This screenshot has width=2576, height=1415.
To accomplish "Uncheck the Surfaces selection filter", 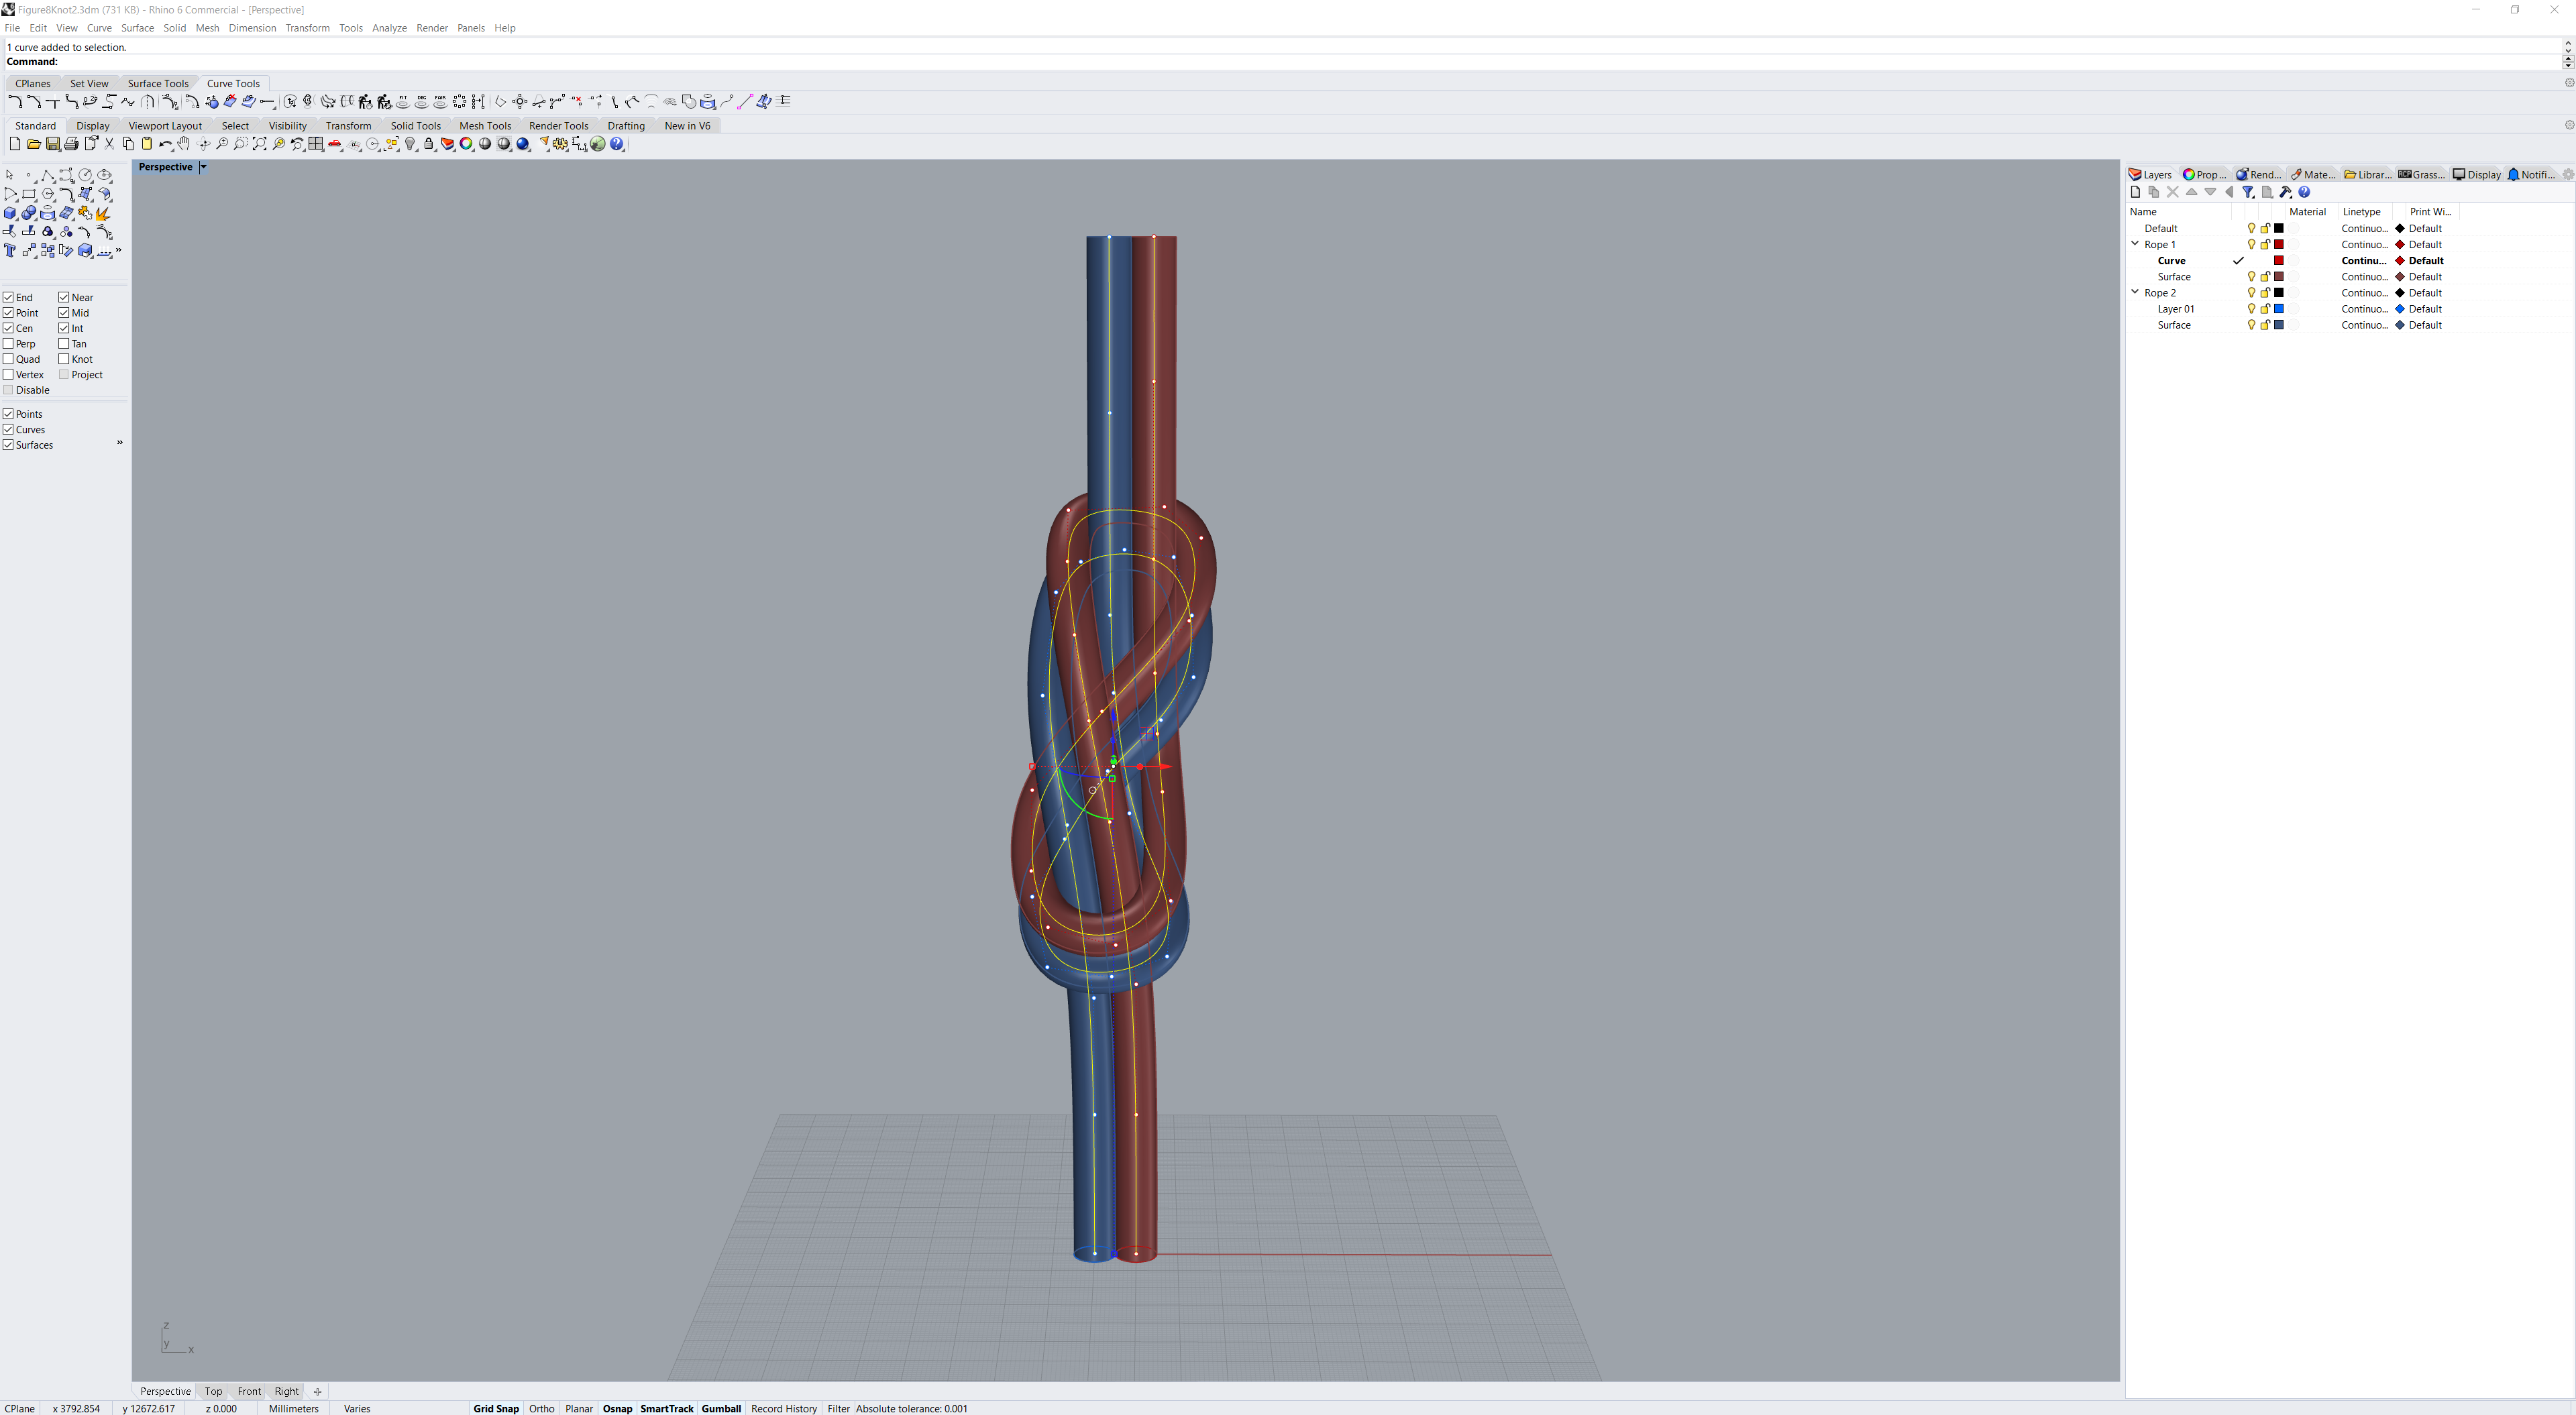I will point(9,445).
